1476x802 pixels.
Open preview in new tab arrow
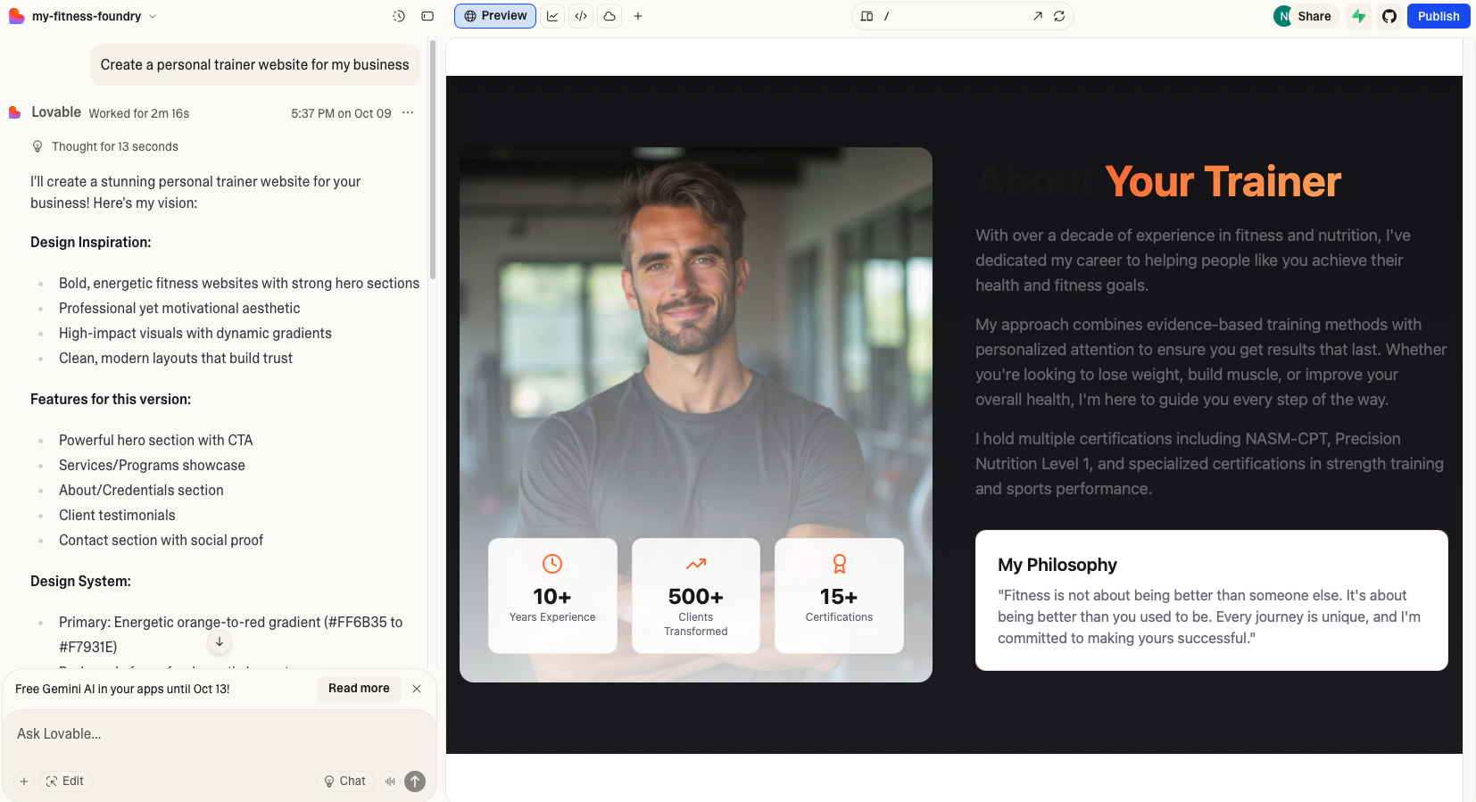click(1038, 16)
